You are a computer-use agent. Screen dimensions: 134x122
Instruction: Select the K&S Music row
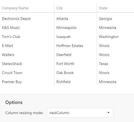point(67,28)
